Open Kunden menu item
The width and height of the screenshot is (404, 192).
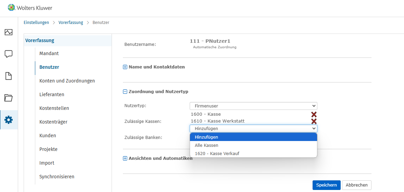(48, 136)
